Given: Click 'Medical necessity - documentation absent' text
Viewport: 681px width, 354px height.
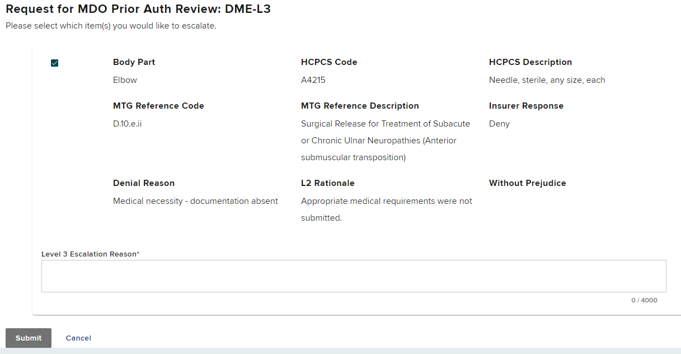Looking at the screenshot, I should [195, 201].
